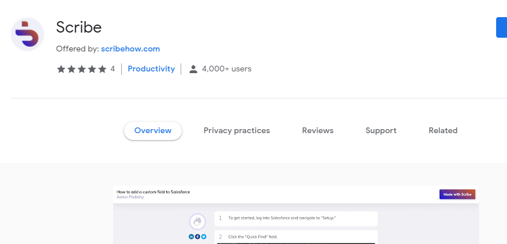The width and height of the screenshot is (507, 244).
Task: Click the ratings count number 4
Action: coord(113,69)
